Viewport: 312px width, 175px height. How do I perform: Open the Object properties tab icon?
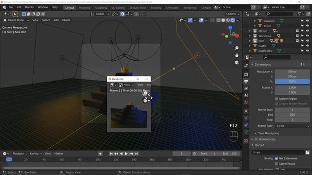(246, 111)
